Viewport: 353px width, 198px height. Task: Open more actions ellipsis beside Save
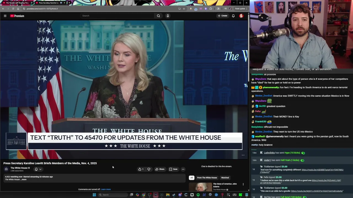tap(183, 169)
